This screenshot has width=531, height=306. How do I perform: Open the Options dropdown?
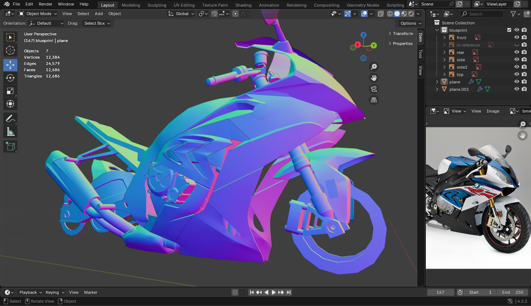pyautogui.click(x=410, y=23)
